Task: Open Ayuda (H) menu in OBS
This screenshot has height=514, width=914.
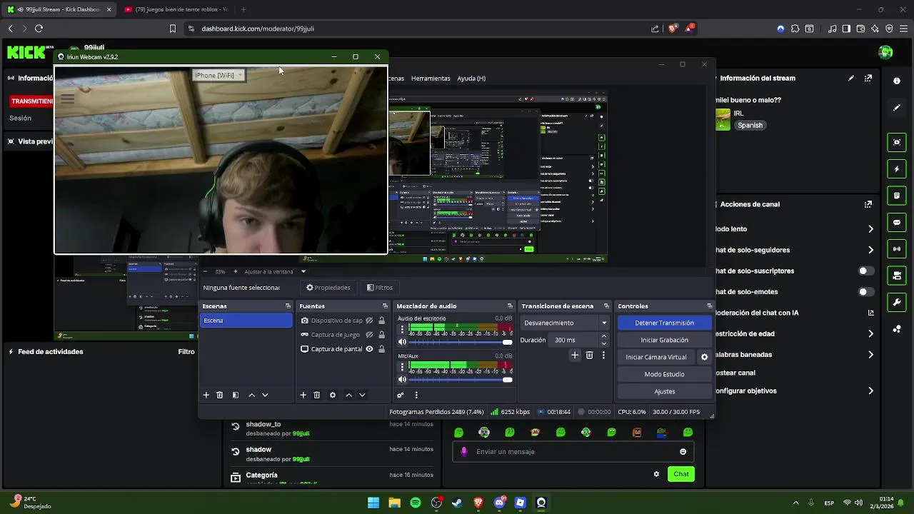Action: point(471,79)
